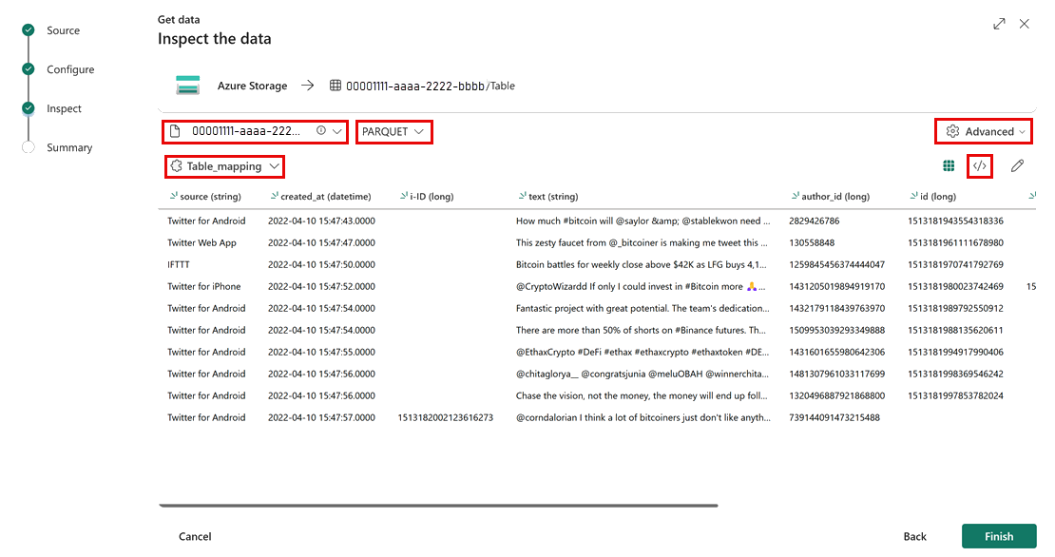Viewport: 1055px width, 557px height.
Task: Expand the 00001111-aaaa-222 file dropdown
Action: 336,132
